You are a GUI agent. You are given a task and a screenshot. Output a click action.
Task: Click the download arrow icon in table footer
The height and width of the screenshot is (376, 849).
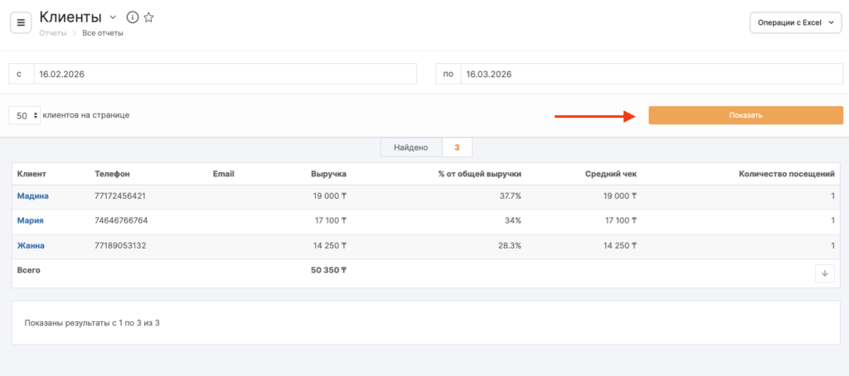click(x=824, y=273)
